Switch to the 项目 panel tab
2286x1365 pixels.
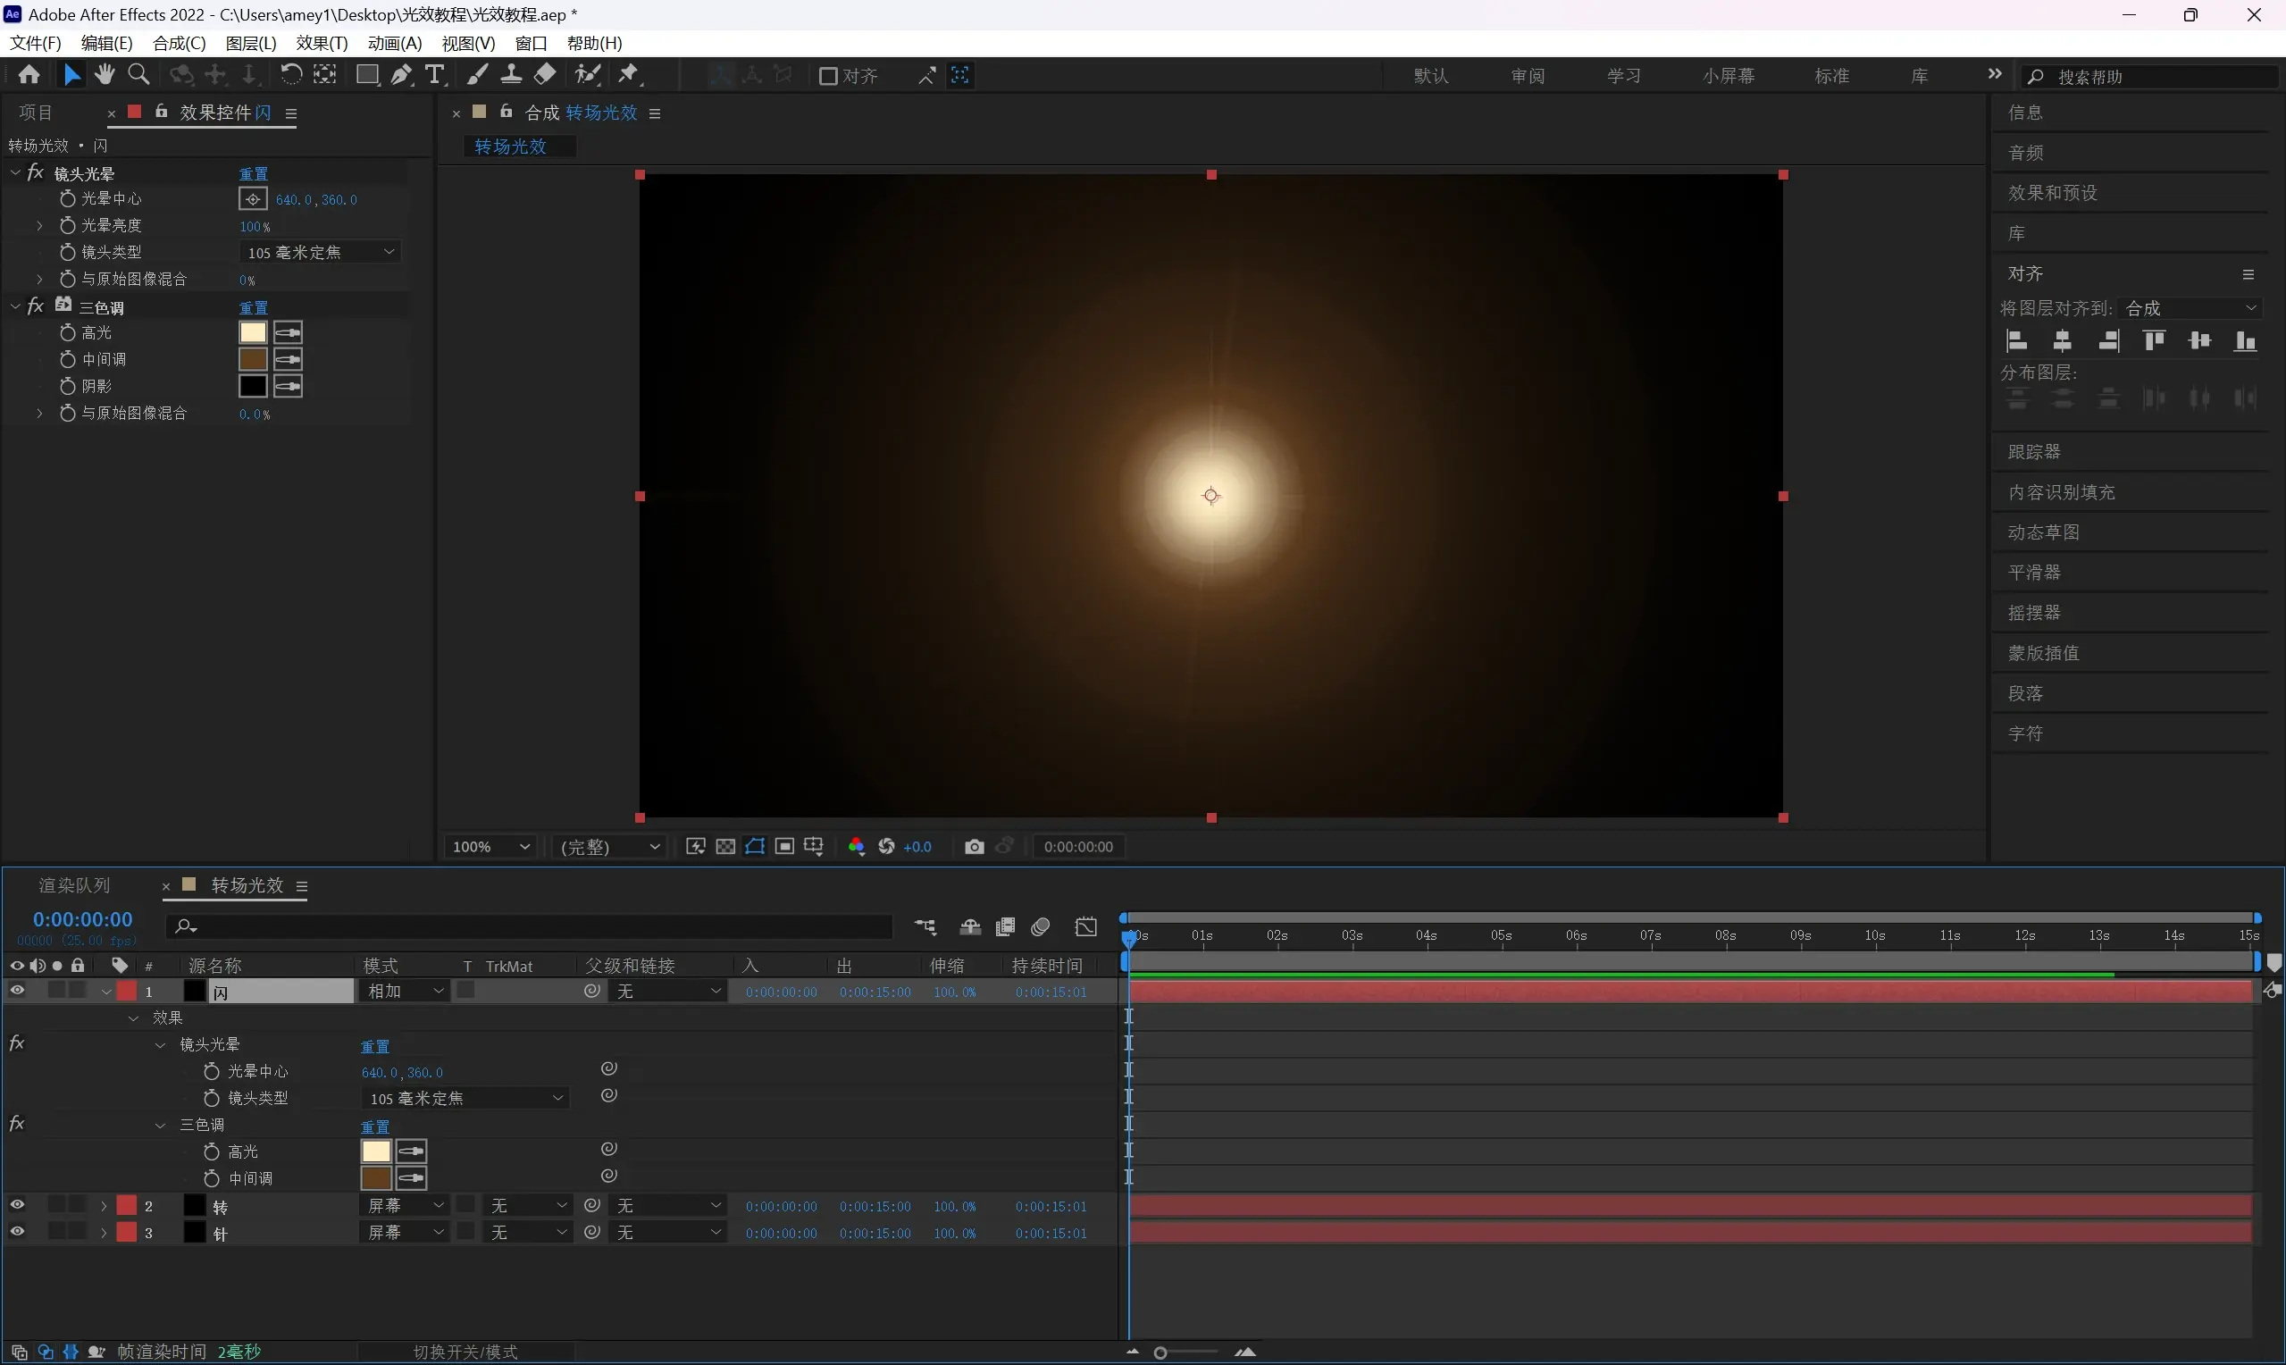tap(36, 113)
